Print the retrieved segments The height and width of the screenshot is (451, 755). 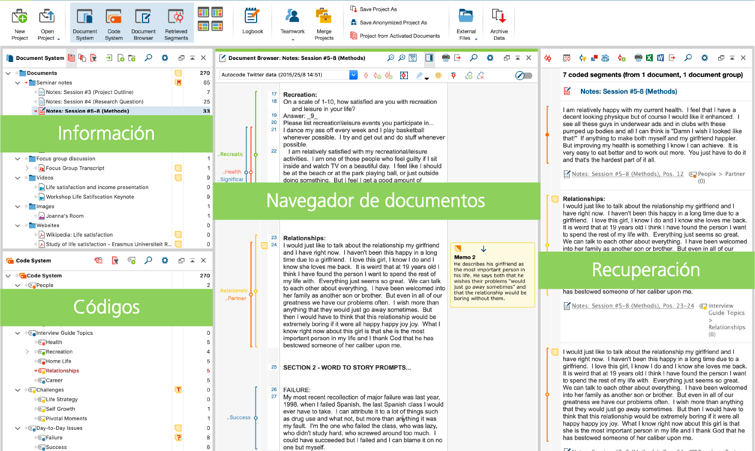click(x=638, y=58)
